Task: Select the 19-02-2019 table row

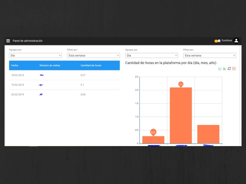Action: (64, 85)
